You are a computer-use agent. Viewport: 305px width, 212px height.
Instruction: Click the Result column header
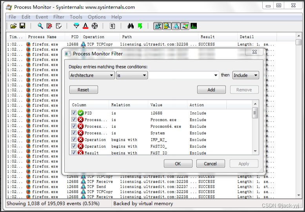coord(218,37)
